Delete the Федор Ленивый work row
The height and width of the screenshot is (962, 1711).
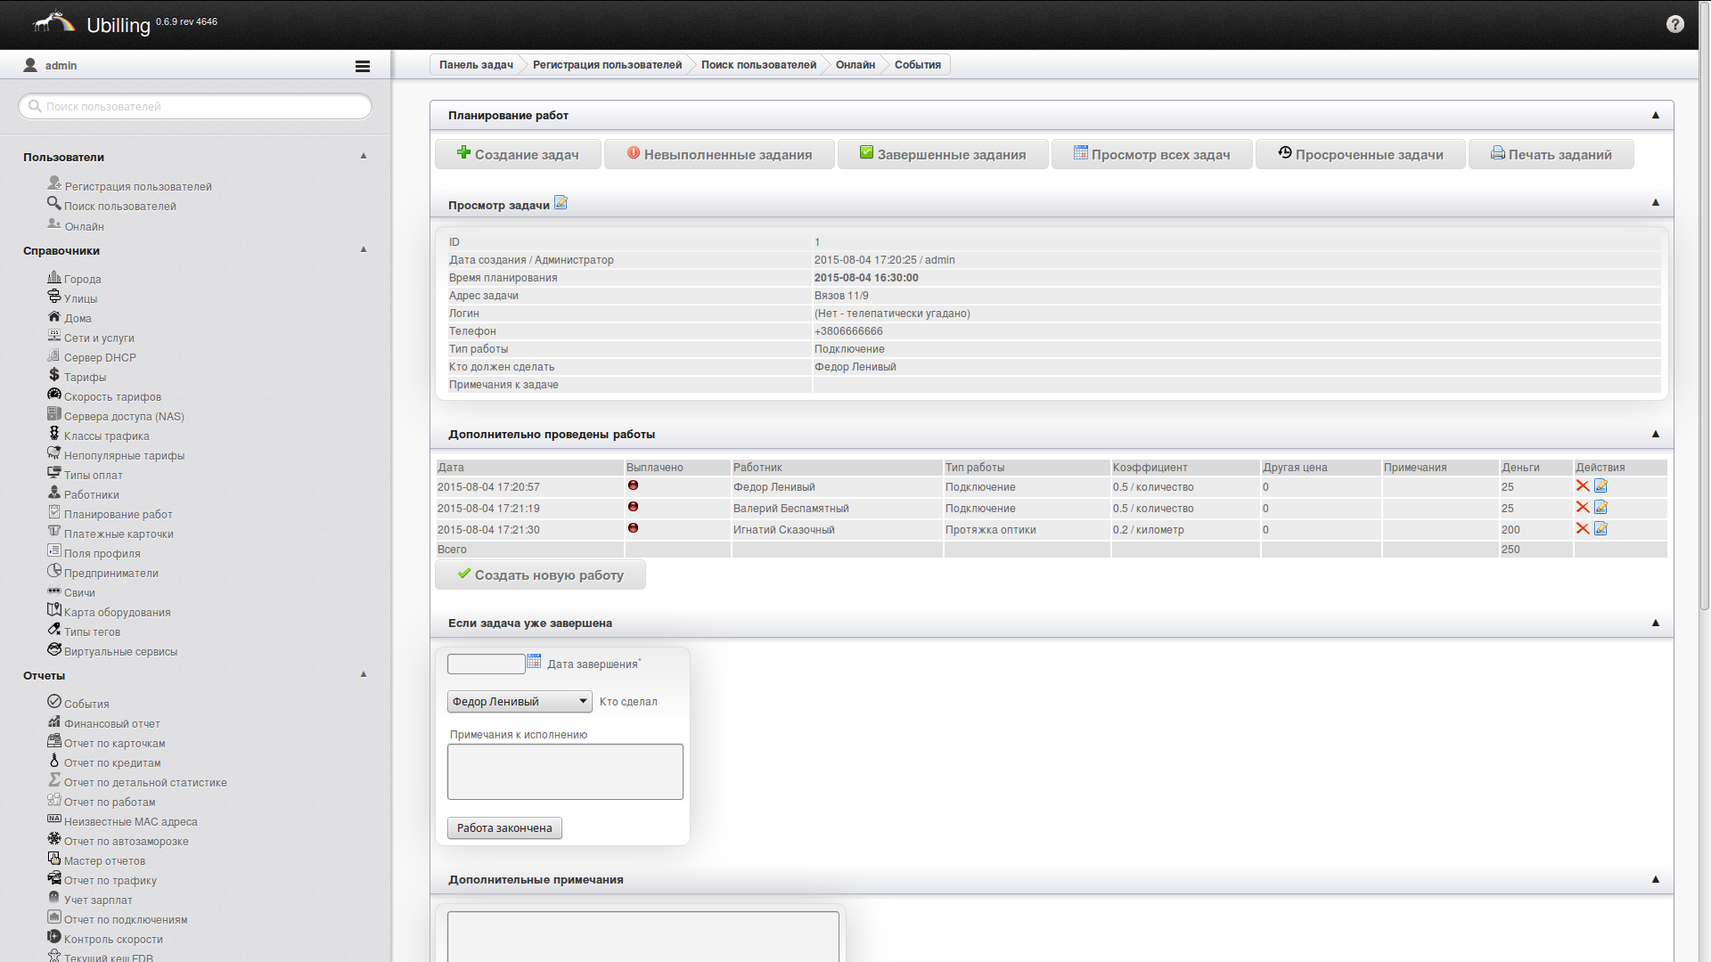pos(1582,486)
